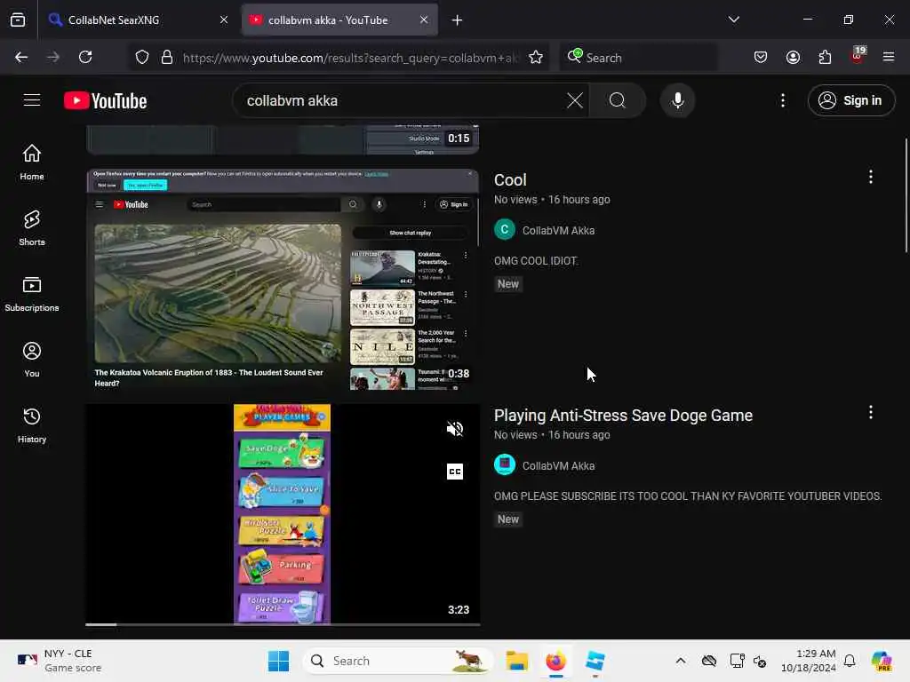The width and height of the screenshot is (910, 682).
Task: Click the green C channel avatar
Action: 505,230
